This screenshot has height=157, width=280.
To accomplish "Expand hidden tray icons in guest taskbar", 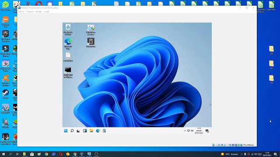I will [185, 131].
